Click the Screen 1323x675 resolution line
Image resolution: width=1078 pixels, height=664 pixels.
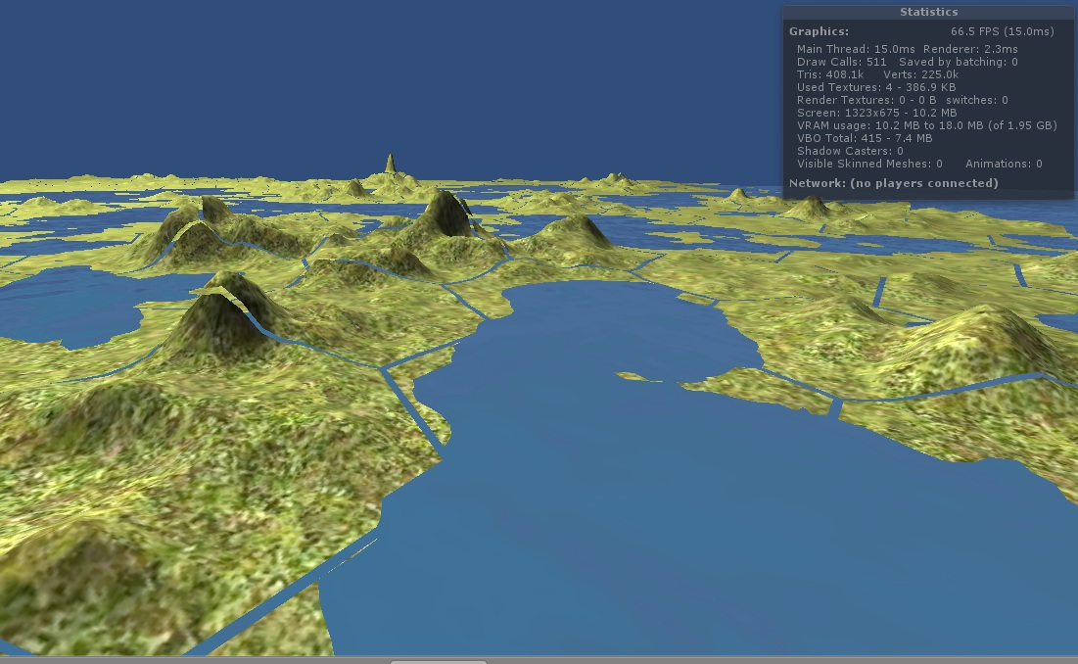tap(876, 113)
